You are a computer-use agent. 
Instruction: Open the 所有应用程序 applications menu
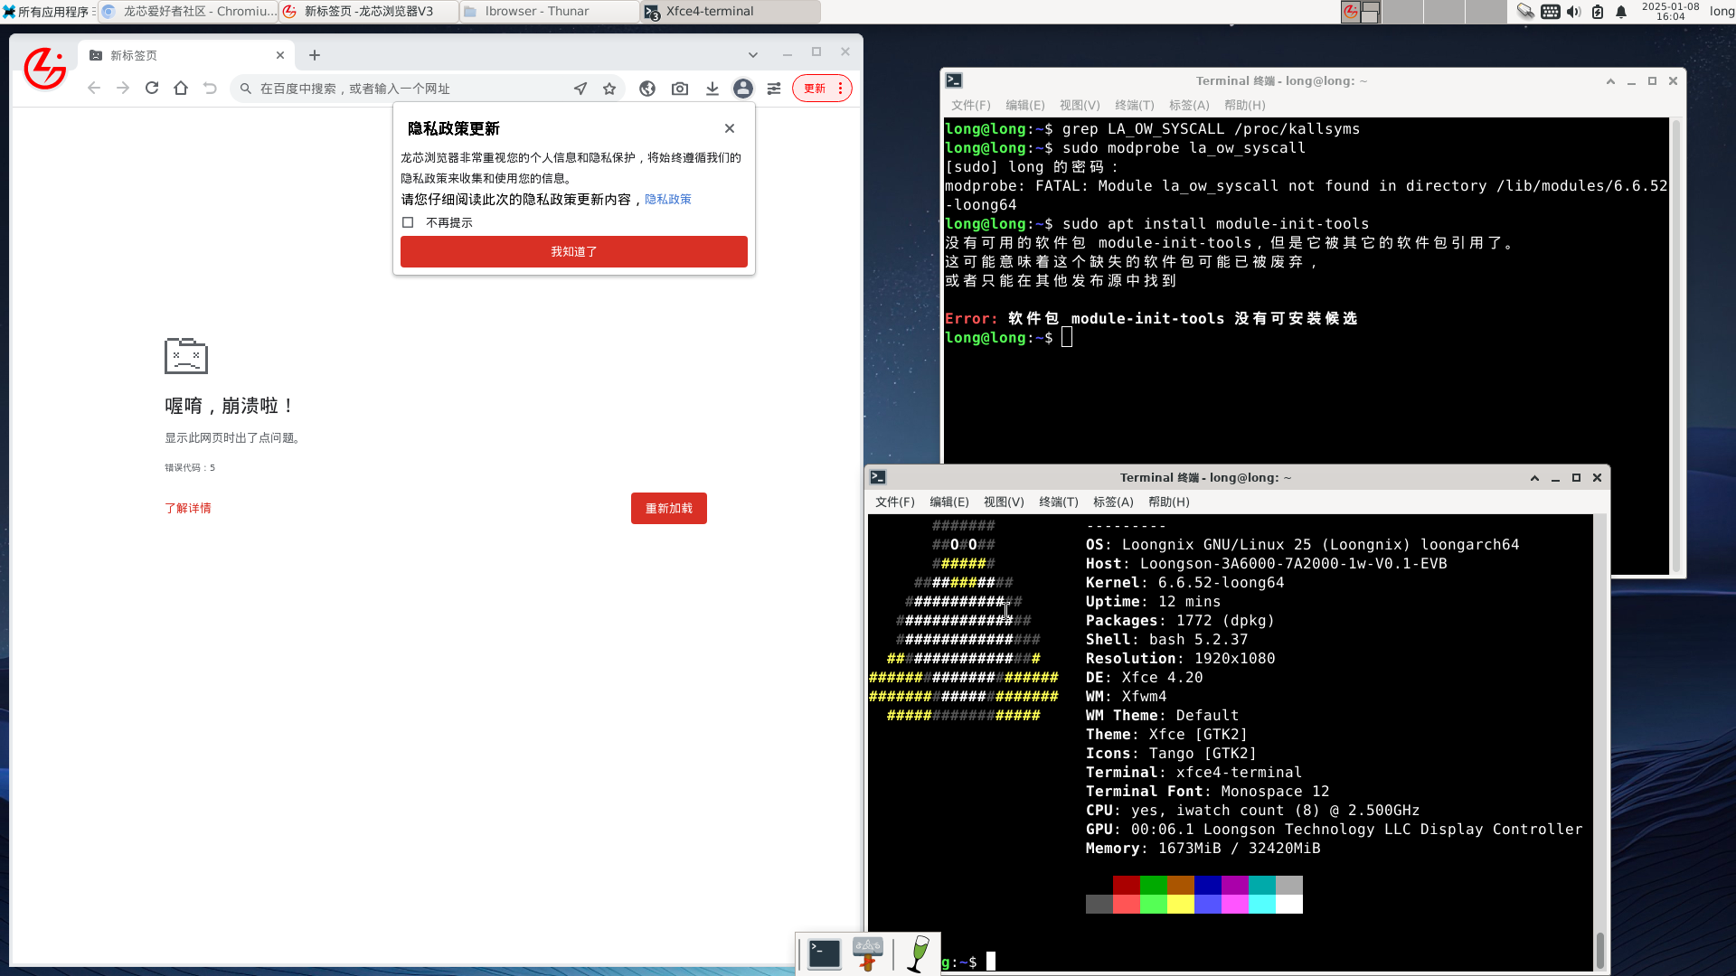point(47,12)
